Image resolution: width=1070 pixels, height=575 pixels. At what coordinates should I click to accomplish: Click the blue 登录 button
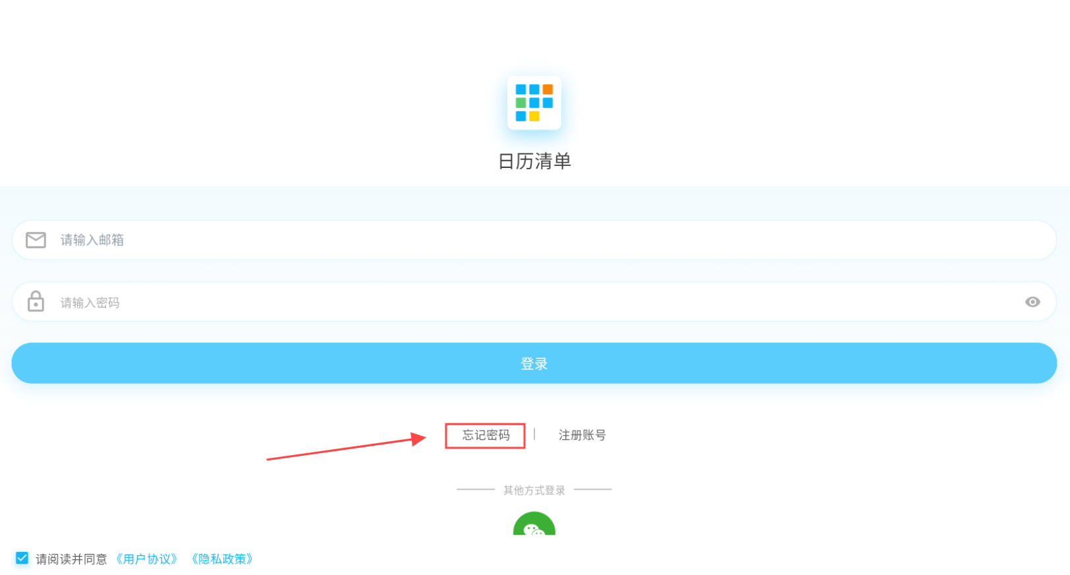click(x=534, y=363)
